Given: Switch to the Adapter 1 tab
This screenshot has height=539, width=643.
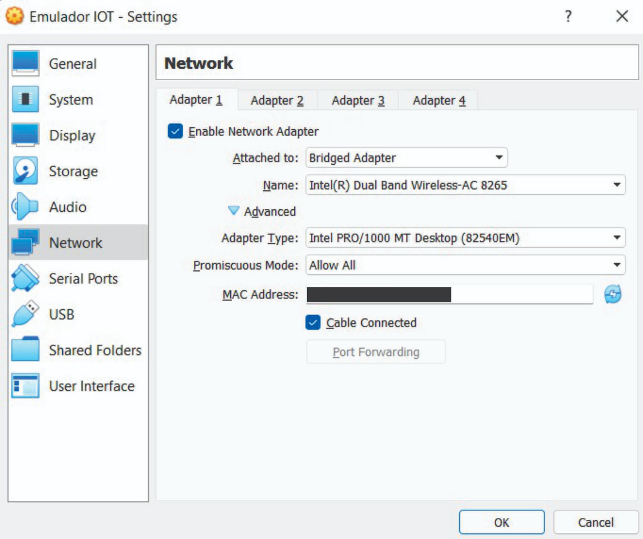Looking at the screenshot, I should tap(197, 100).
